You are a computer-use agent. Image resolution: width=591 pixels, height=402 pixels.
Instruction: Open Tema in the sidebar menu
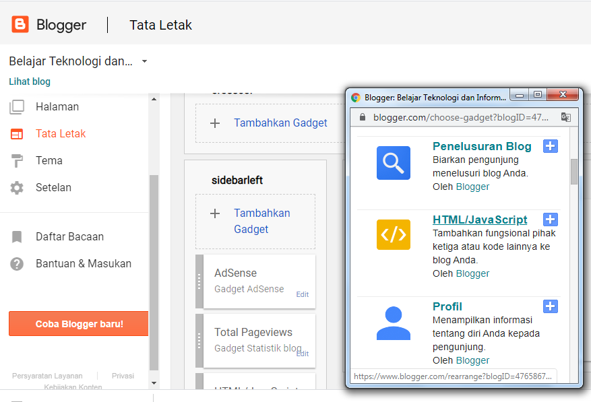pyautogui.click(x=49, y=160)
